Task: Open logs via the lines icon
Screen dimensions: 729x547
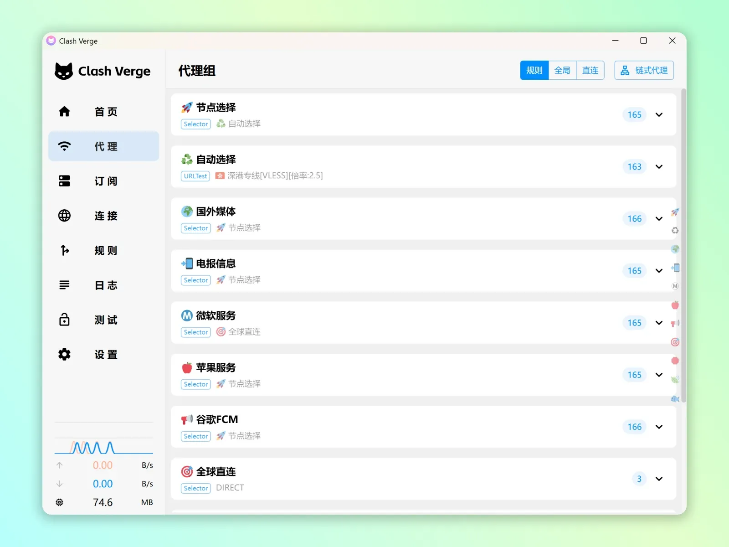Action: [64, 285]
